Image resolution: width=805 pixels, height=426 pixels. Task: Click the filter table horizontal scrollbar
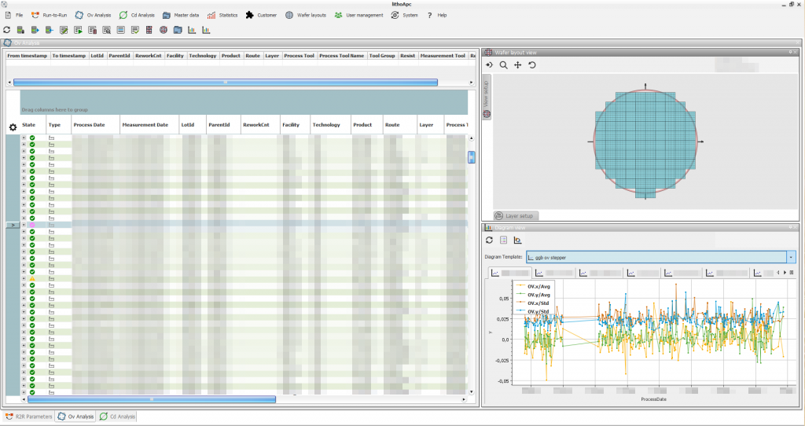coord(226,82)
